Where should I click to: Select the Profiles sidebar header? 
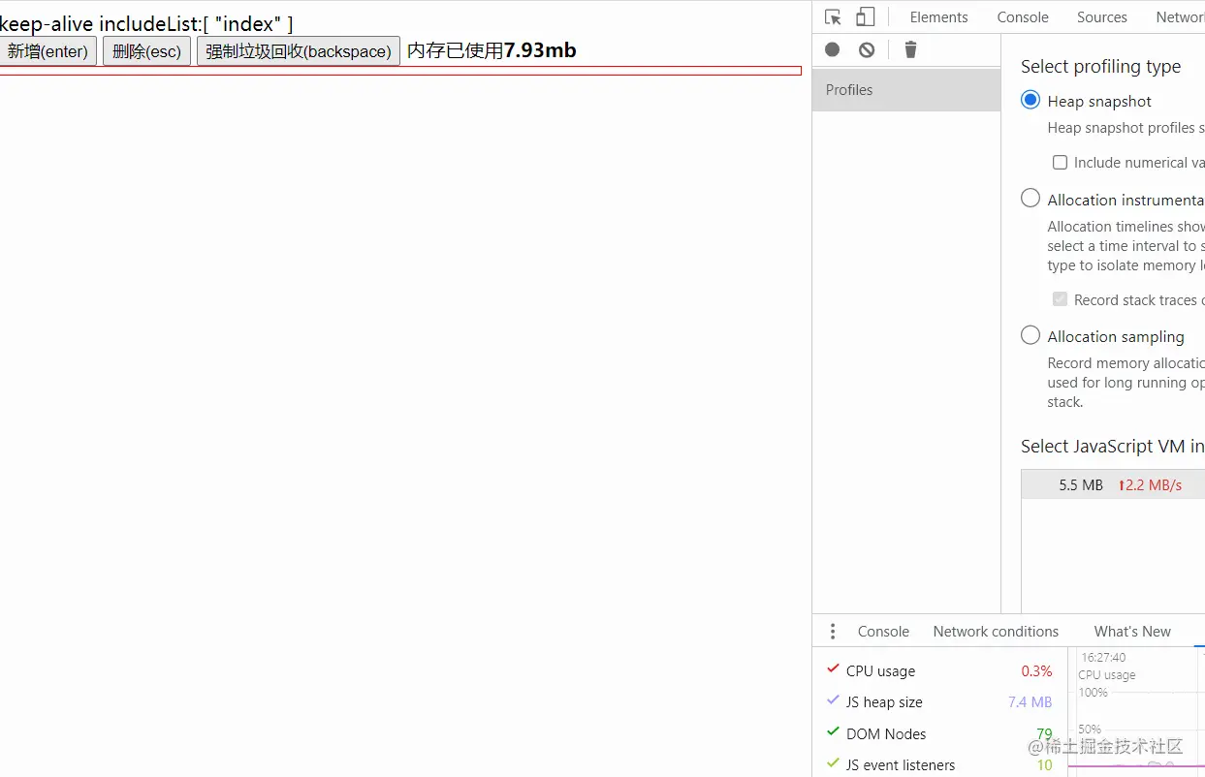(906, 90)
